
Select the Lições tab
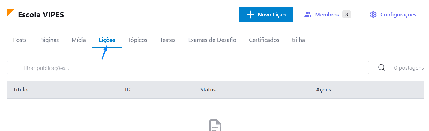pyautogui.click(x=107, y=40)
